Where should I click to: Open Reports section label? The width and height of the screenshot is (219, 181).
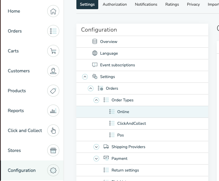[16, 111]
